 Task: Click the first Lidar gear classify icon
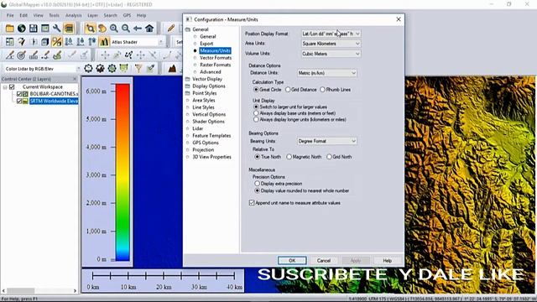[x=88, y=69]
